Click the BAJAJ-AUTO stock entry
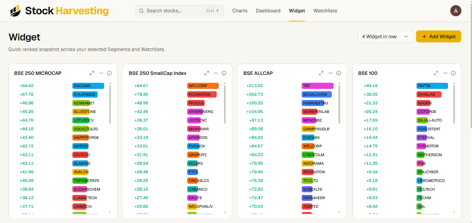The height and width of the screenshot is (223, 472). [429, 120]
